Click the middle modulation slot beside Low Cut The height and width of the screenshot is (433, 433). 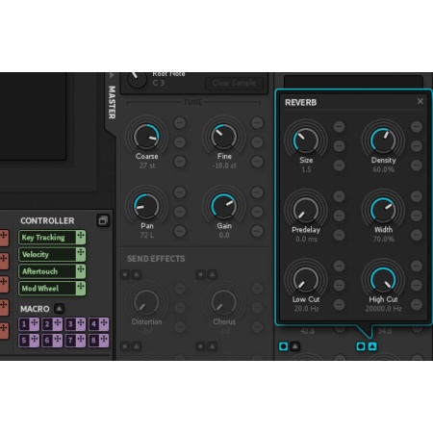click(339, 285)
